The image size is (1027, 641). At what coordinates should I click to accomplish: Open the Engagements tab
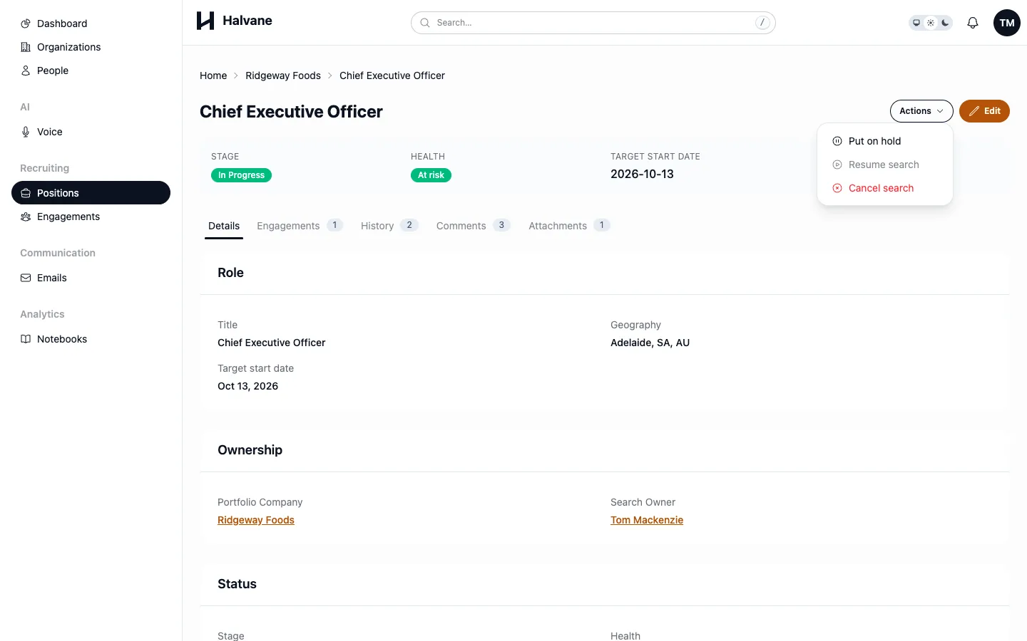(x=300, y=226)
